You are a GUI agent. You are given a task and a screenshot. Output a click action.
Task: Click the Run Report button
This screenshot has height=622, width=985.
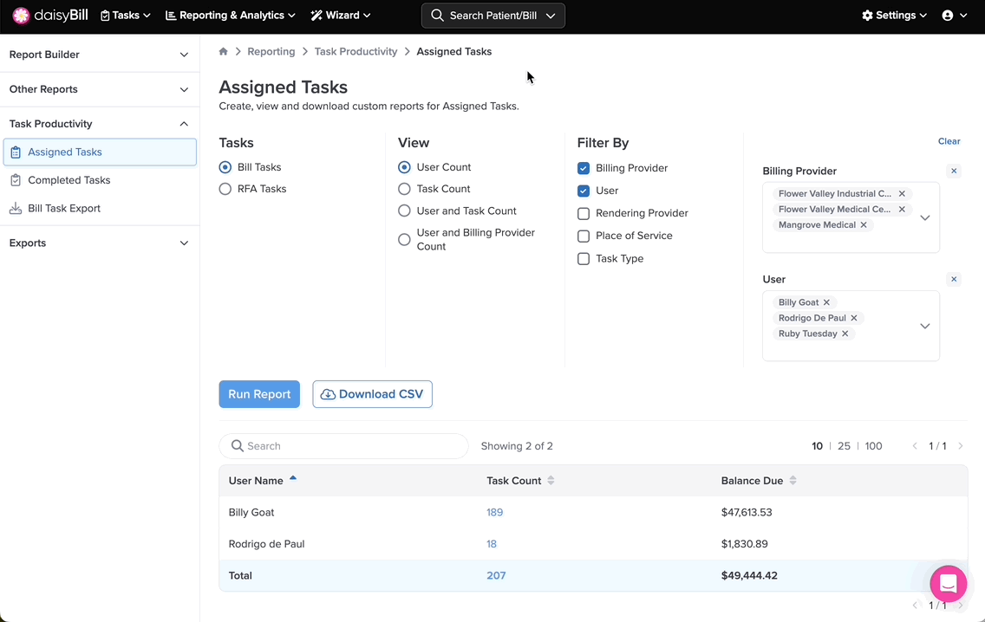[x=259, y=394]
